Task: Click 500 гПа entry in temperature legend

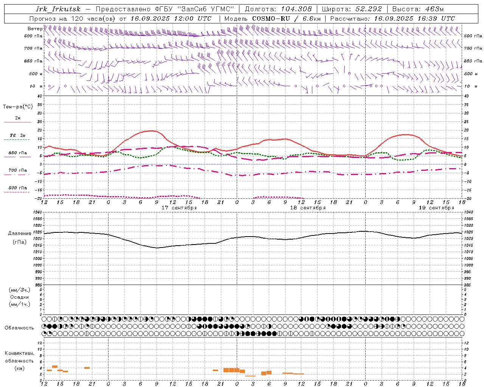Action: (18, 187)
